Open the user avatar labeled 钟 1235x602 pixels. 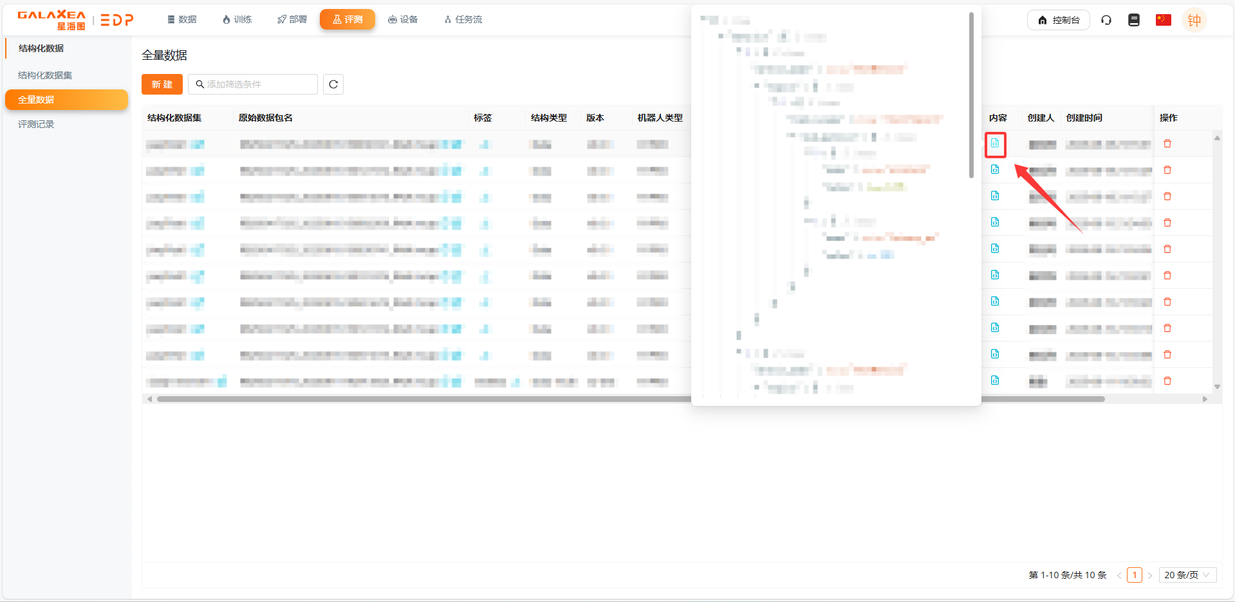[x=1194, y=21]
